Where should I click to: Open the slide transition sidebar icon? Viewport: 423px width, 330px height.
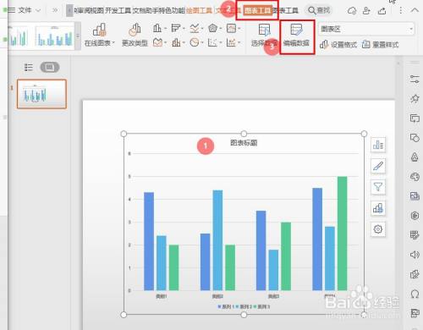point(415,118)
